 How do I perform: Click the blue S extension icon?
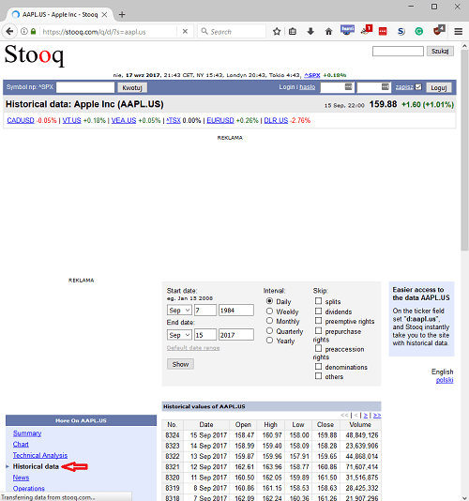tap(401, 31)
